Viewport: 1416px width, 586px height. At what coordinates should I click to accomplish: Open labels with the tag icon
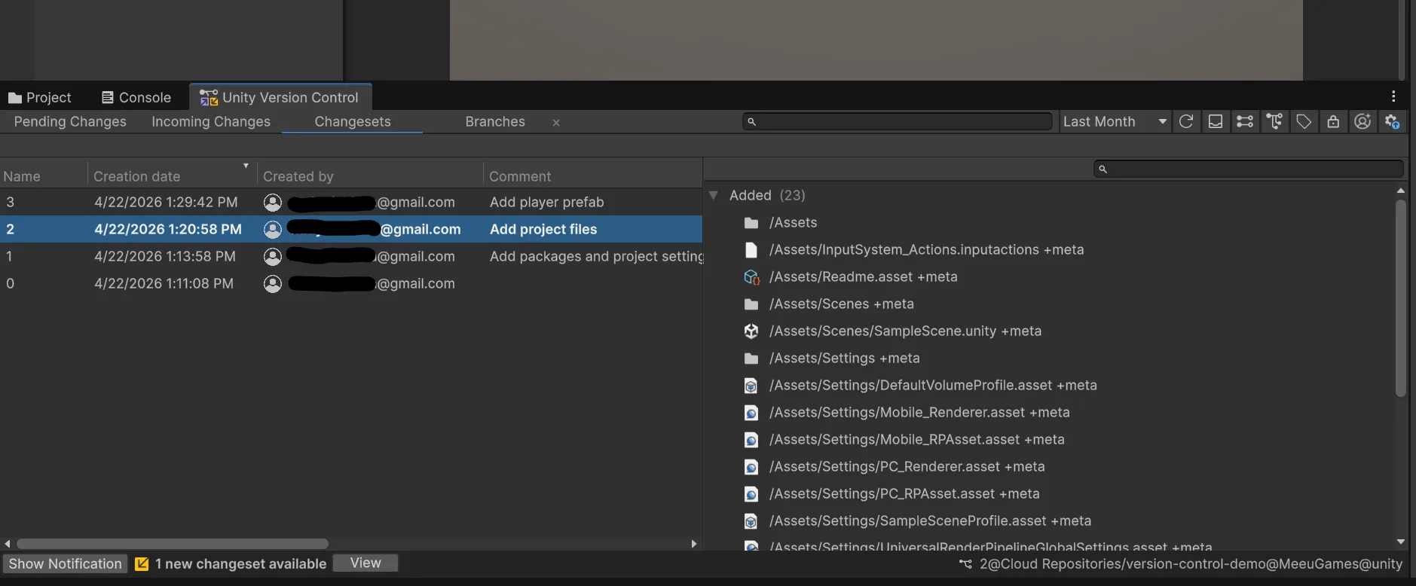(1304, 121)
